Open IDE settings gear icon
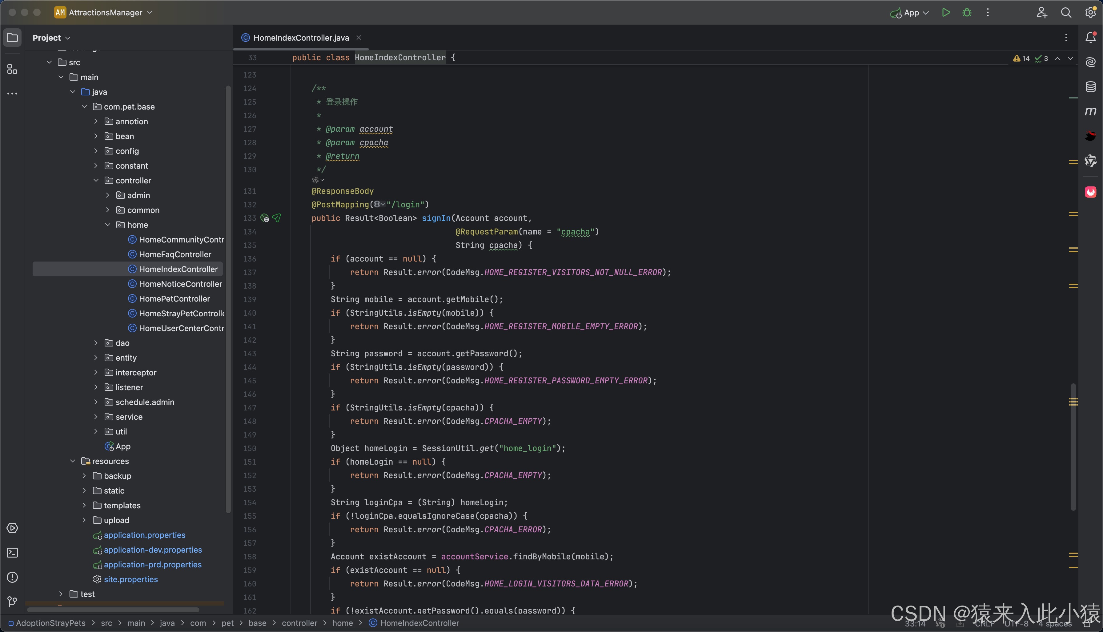1103x632 pixels. 1090,13
